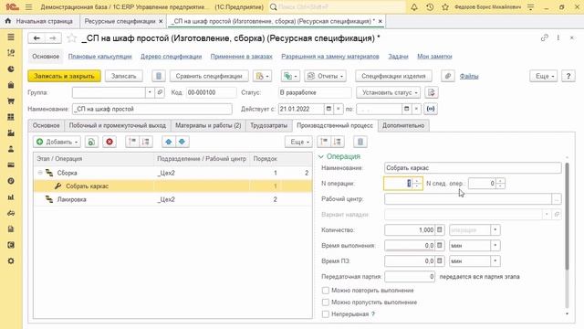Open the calculator for Время выполнения
This screenshot has width=584, height=329.
point(440,246)
